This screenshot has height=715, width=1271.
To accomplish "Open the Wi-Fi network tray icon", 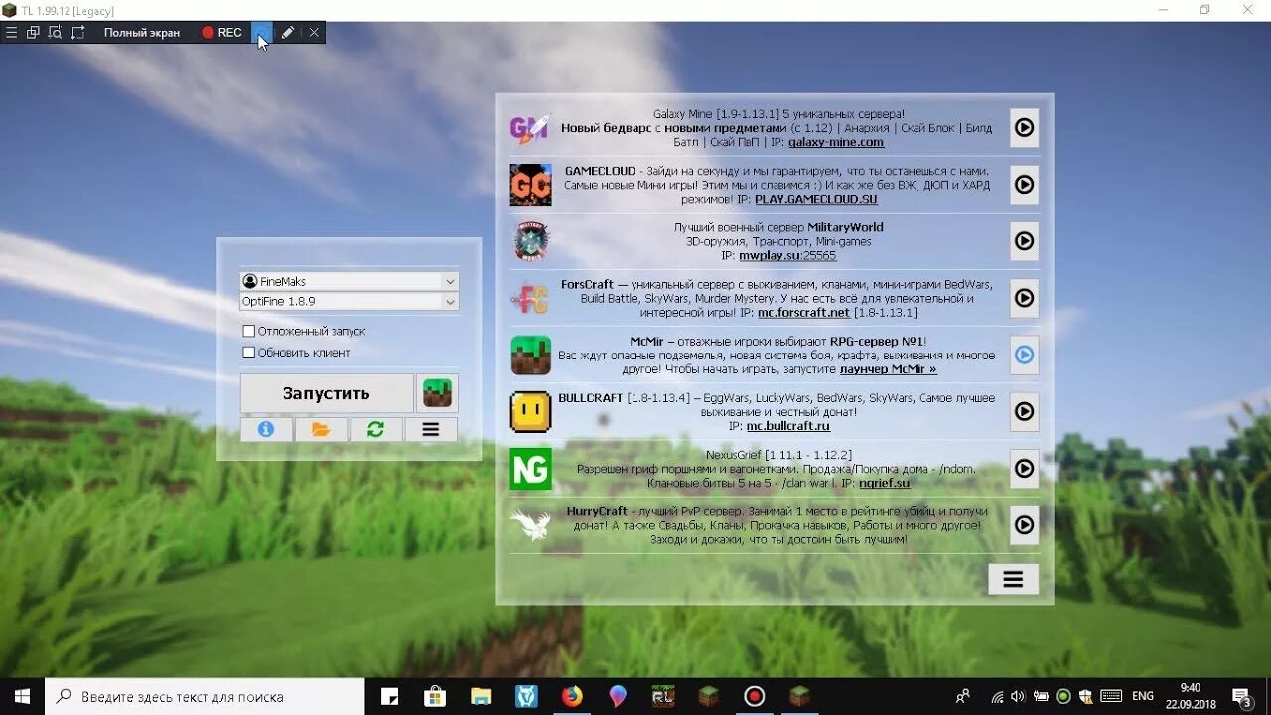I will [998, 697].
